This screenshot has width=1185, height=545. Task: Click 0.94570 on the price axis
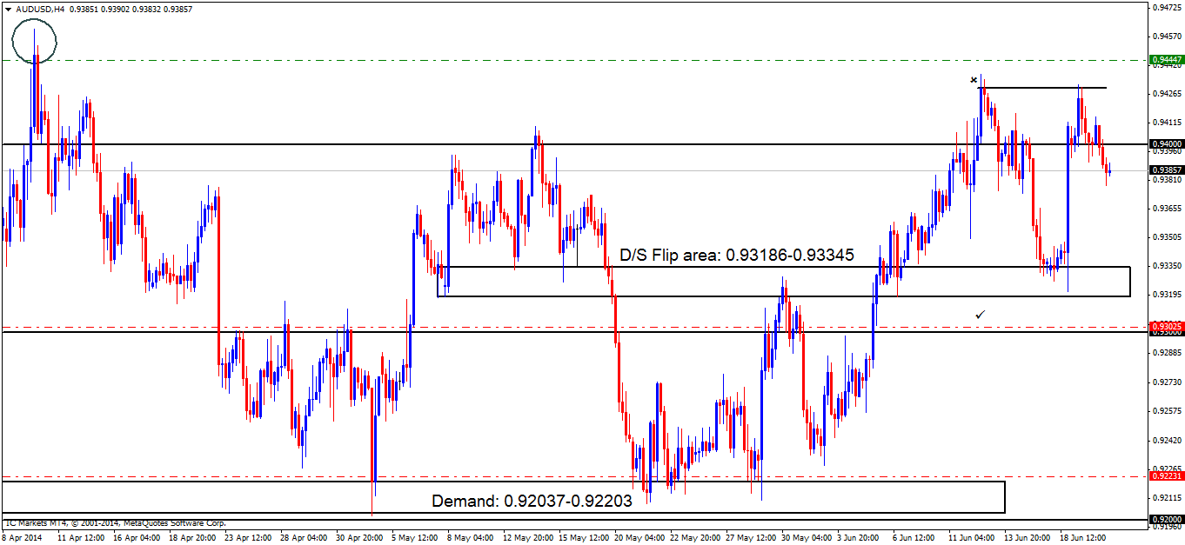(1166, 36)
